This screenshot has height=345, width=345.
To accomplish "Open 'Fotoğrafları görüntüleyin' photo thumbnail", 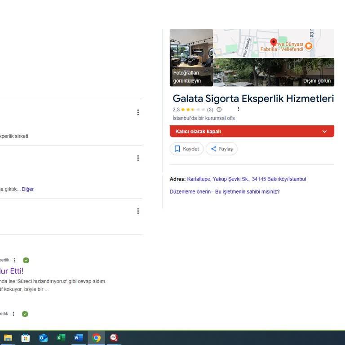I will [x=191, y=57].
